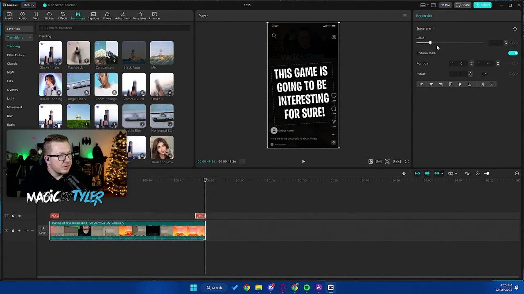Click the Export button
524x294 pixels.
pyautogui.click(x=483, y=5)
